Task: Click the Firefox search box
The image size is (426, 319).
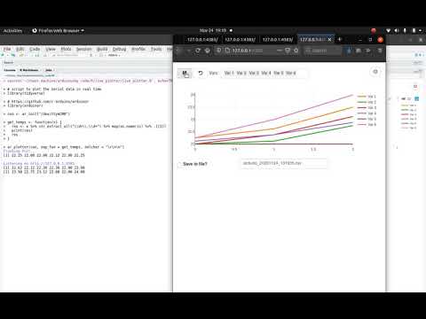Action: point(322,51)
